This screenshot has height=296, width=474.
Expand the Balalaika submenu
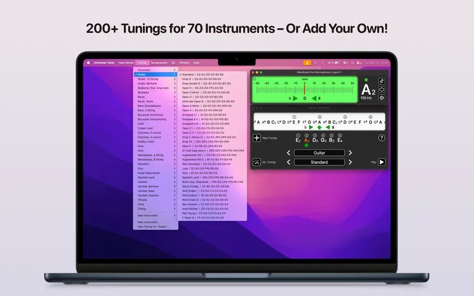click(x=156, y=92)
